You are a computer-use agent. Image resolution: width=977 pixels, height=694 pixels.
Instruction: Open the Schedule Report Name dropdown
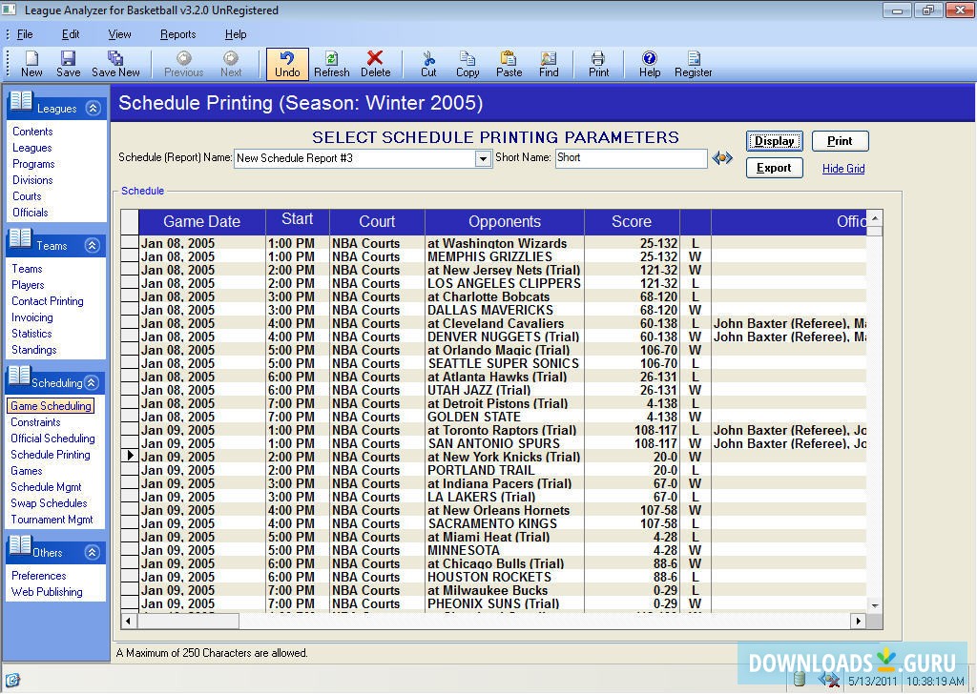point(483,159)
